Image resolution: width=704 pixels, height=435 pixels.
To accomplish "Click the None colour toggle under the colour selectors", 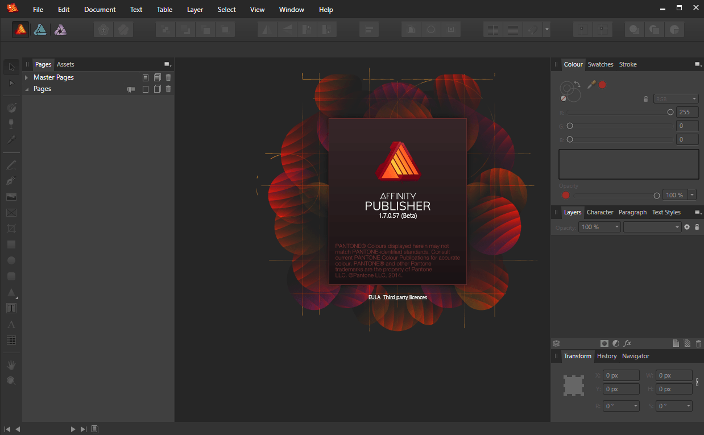I will [564, 98].
